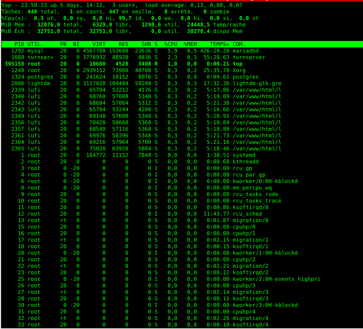The height and width of the screenshot is (329, 363).
Task: Click the VIRT column header
Action: pyautogui.click(x=99, y=44)
